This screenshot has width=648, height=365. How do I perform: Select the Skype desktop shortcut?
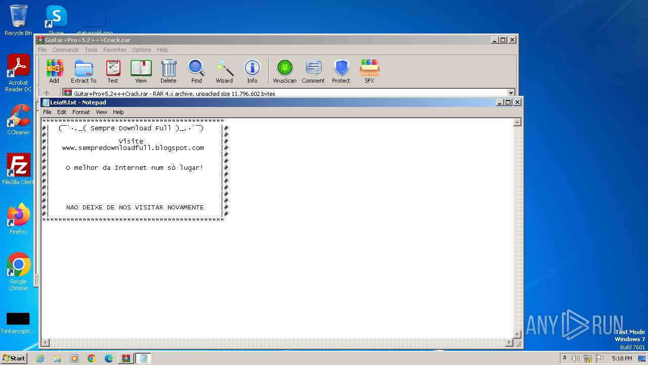56,20
